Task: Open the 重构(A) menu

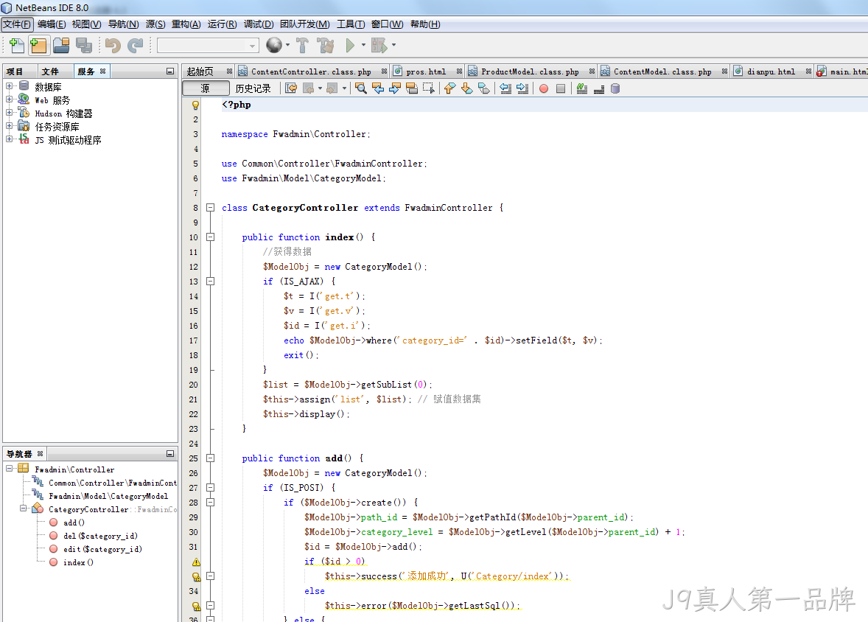Action: click(186, 24)
